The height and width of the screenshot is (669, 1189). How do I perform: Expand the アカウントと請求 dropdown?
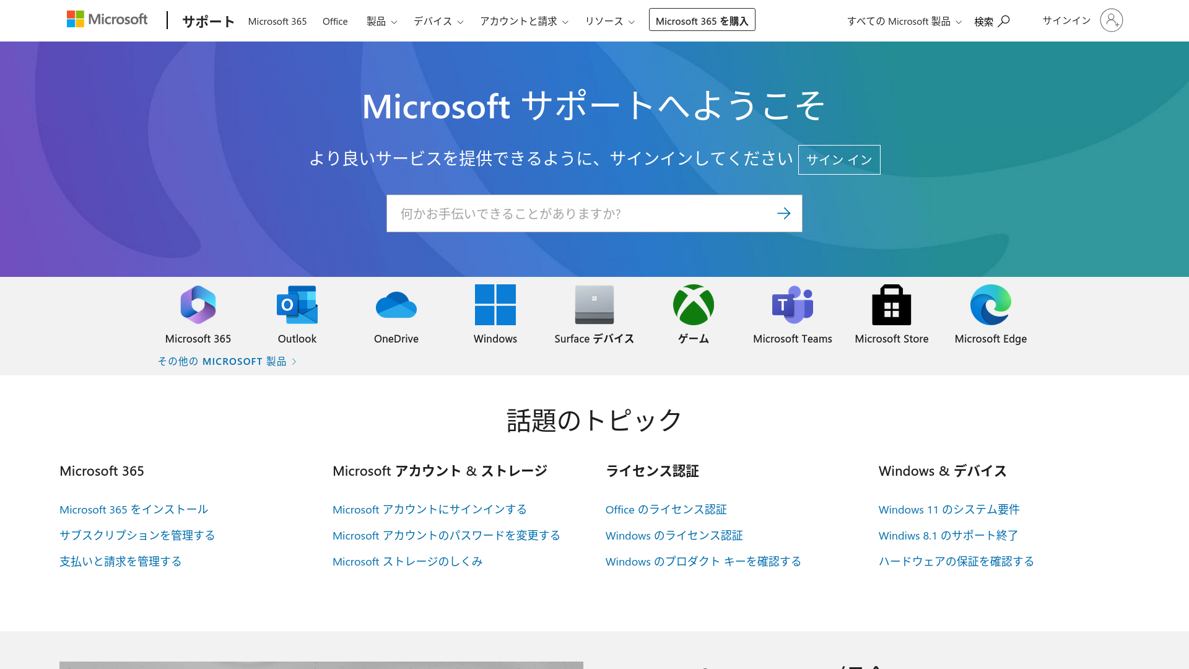[524, 21]
